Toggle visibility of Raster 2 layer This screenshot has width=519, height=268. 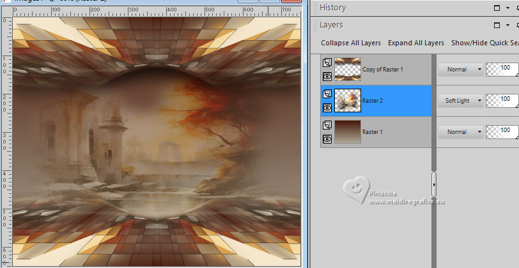327,108
